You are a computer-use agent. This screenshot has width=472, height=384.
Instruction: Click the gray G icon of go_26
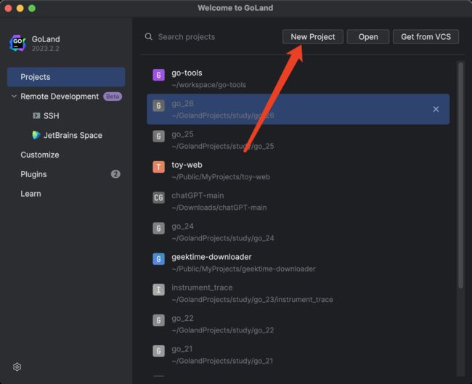point(158,106)
